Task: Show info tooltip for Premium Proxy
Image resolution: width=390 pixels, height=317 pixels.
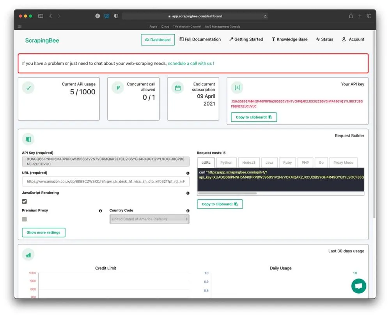Action: [x=100, y=211]
